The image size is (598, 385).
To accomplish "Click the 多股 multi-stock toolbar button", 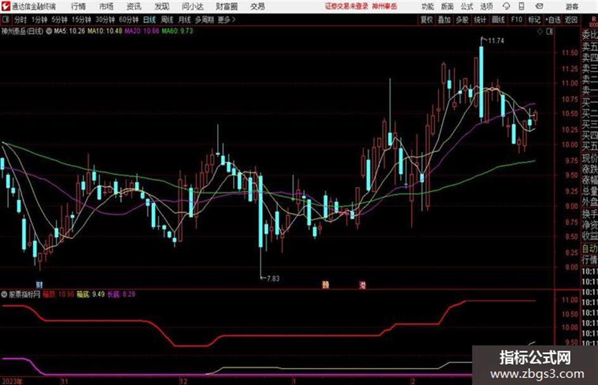I will point(462,20).
